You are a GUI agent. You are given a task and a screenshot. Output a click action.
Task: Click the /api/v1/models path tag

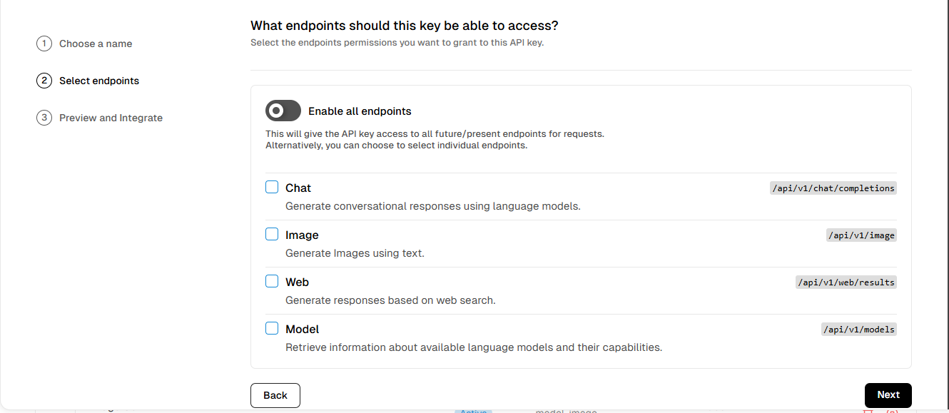pyautogui.click(x=858, y=330)
